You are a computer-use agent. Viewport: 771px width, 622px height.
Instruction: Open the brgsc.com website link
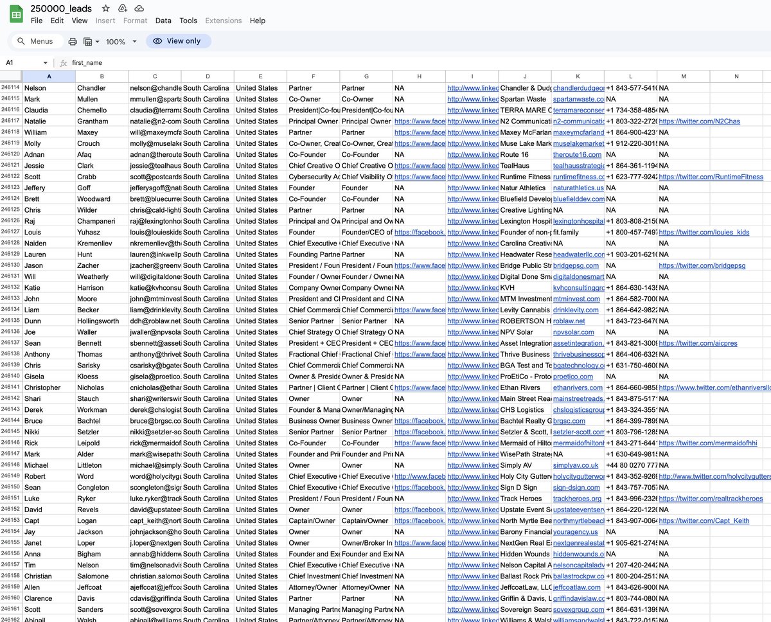[569, 421]
